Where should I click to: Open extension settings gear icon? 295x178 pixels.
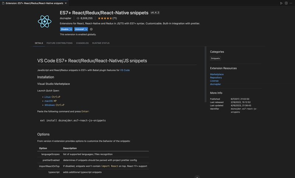pos(91,29)
